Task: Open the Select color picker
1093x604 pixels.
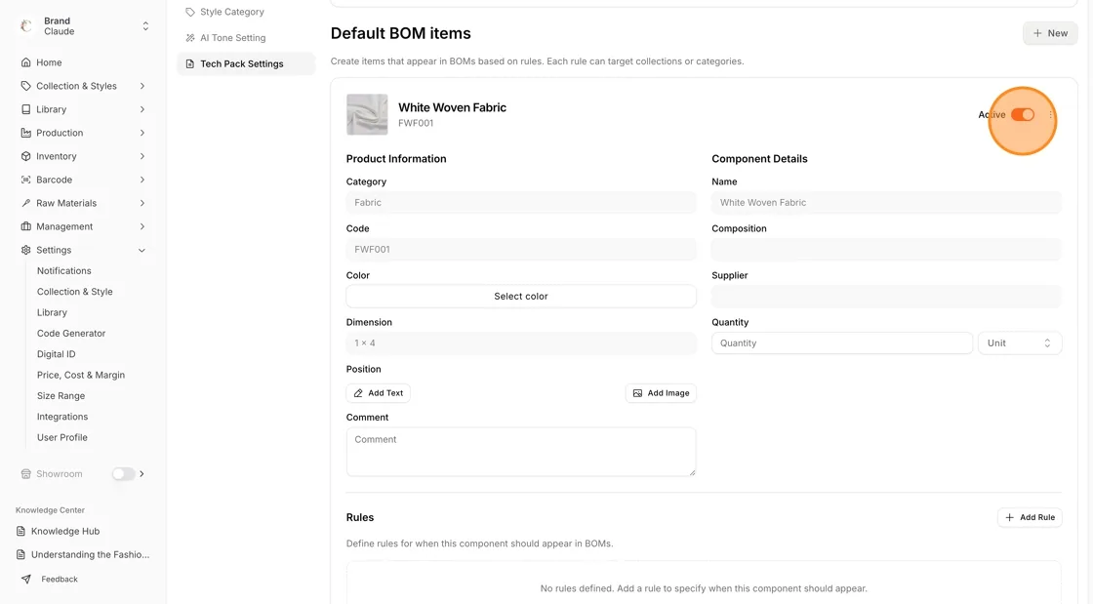Action: coord(521,296)
